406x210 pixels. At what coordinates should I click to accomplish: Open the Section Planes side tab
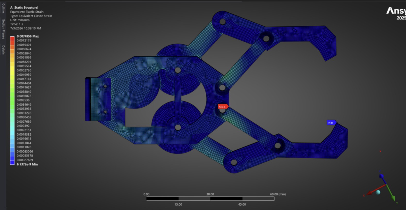point(3,29)
